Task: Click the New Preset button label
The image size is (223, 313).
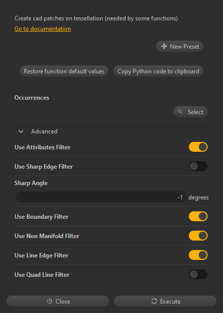Action: click(x=184, y=46)
